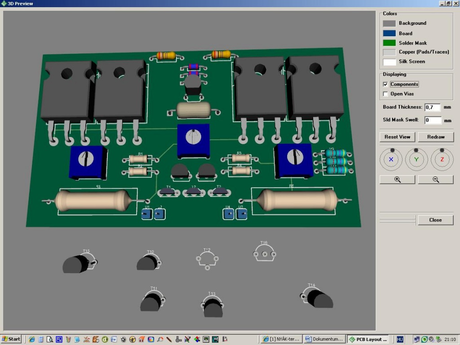
Task: Click the Y axis rotation dial
Action: click(x=416, y=159)
